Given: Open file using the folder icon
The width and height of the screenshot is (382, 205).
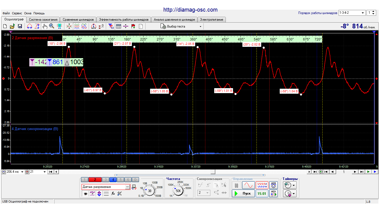Looking at the screenshot, I should (x=12, y=26).
